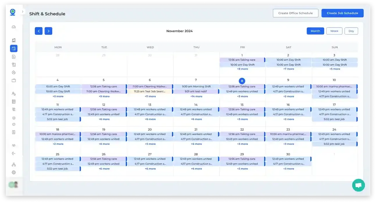Open the Settings gear icon at sidebar bottom

click(x=14, y=172)
